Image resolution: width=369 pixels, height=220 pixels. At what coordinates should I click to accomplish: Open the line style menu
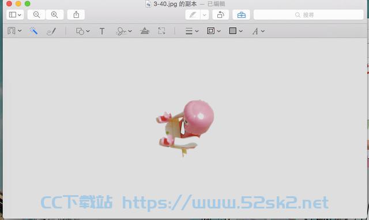[x=192, y=31]
